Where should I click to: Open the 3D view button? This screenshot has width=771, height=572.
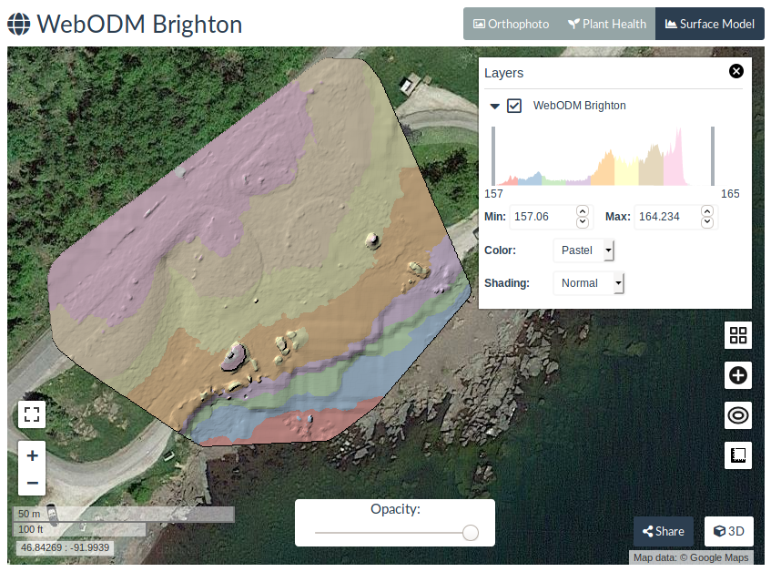[729, 531]
